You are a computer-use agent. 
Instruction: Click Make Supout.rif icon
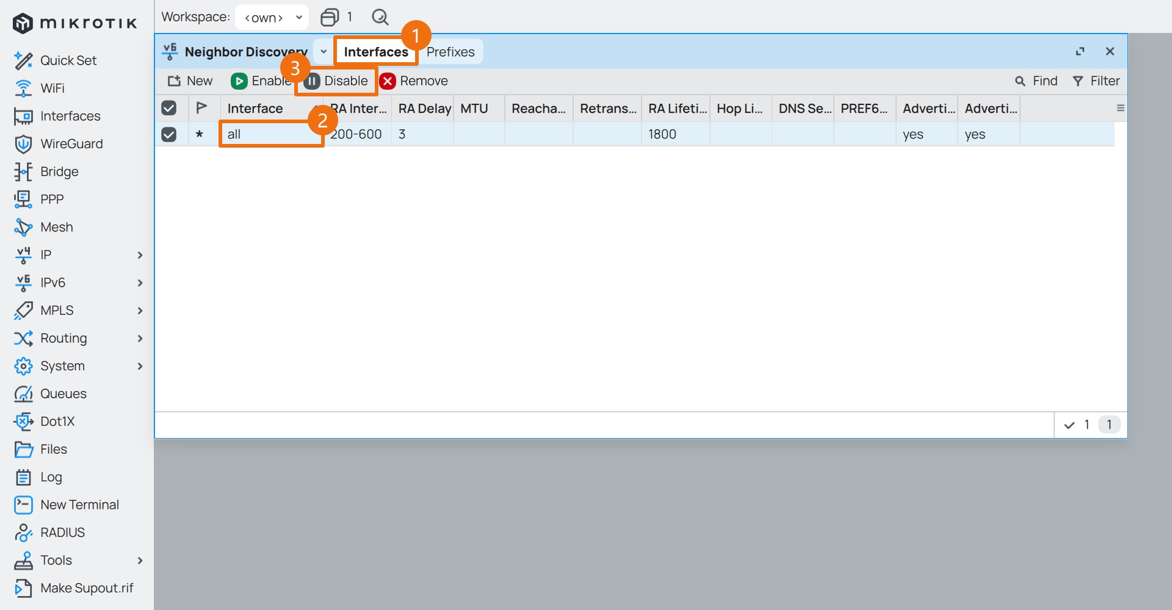[23, 588]
